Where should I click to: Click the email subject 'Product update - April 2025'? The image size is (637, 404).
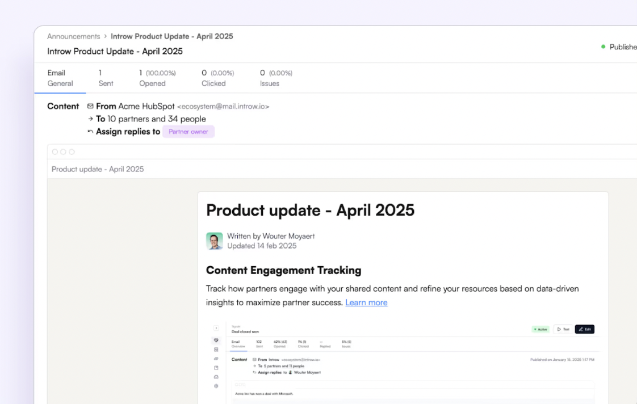pyautogui.click(x=98, y=169)
